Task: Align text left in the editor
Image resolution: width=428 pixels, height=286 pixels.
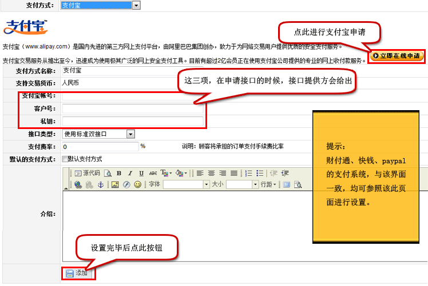Action: 200,173
